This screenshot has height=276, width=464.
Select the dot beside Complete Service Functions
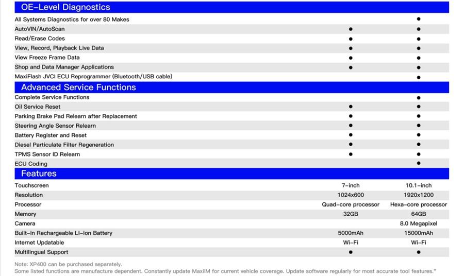pos(419,97)
